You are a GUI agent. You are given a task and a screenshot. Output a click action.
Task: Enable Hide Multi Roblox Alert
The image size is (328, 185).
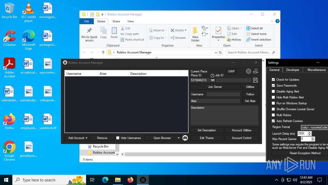click(273, 97)
